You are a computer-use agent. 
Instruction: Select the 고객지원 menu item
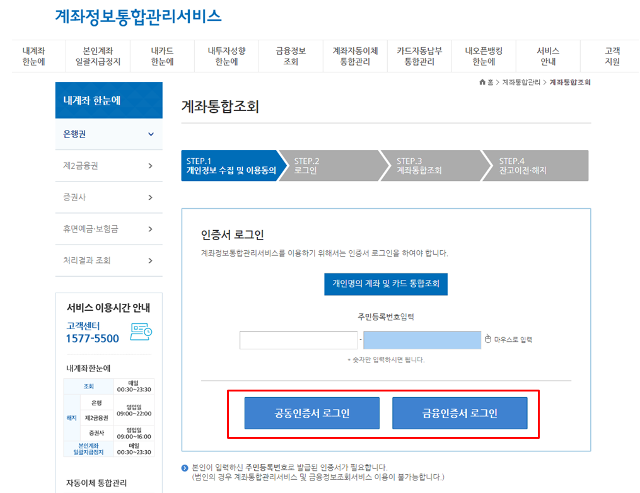pyautogui.click(x=611, y=55)
